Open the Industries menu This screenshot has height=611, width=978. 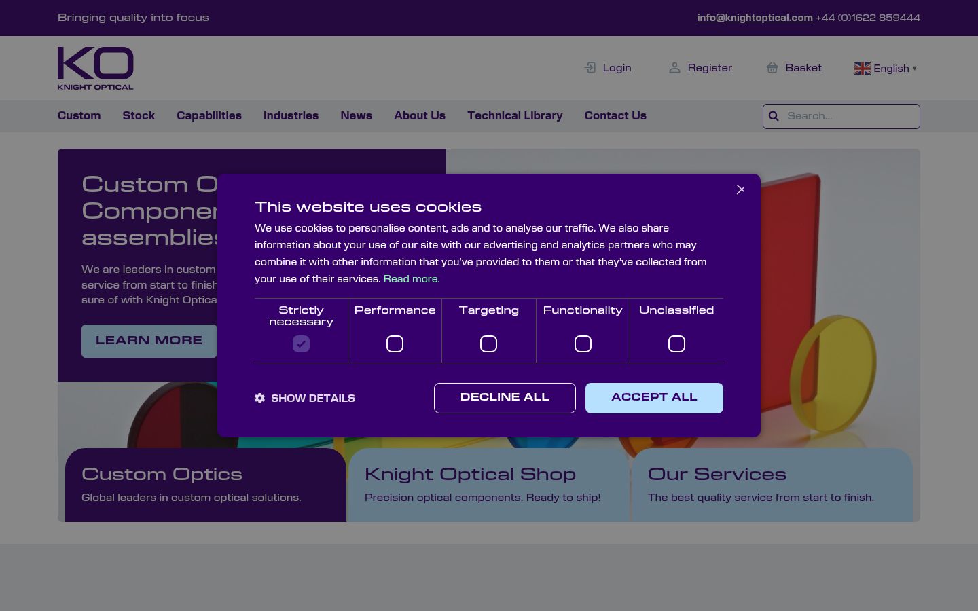291,116
